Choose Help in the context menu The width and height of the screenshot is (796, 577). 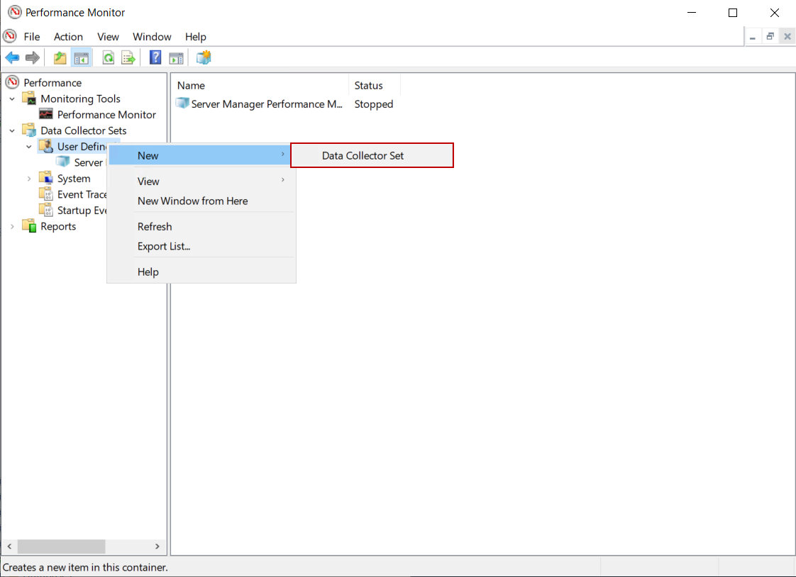pos(201,271)
